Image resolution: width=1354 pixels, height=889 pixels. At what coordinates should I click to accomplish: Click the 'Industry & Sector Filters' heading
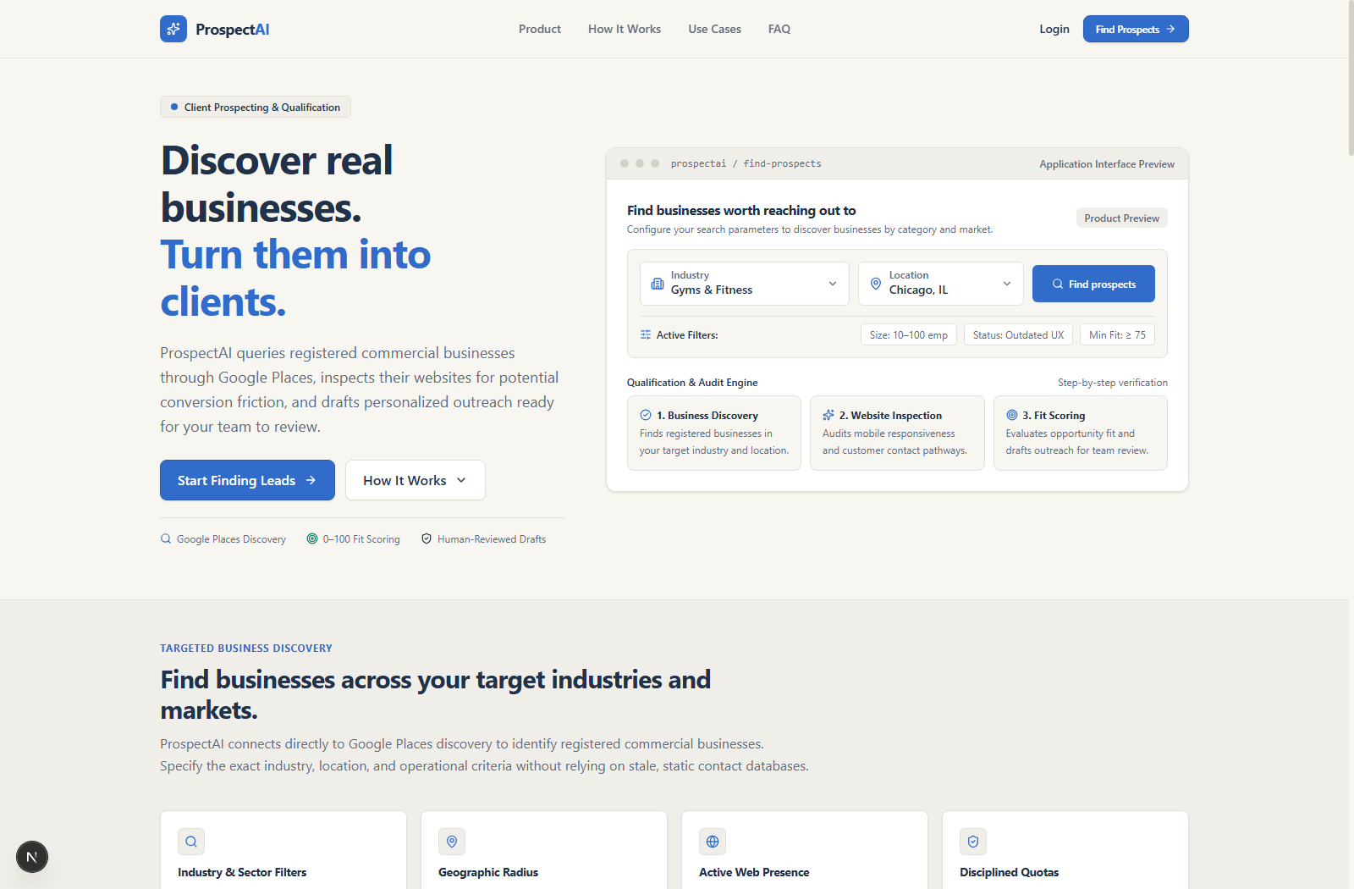pyautogui.click(x=242, y=872)
